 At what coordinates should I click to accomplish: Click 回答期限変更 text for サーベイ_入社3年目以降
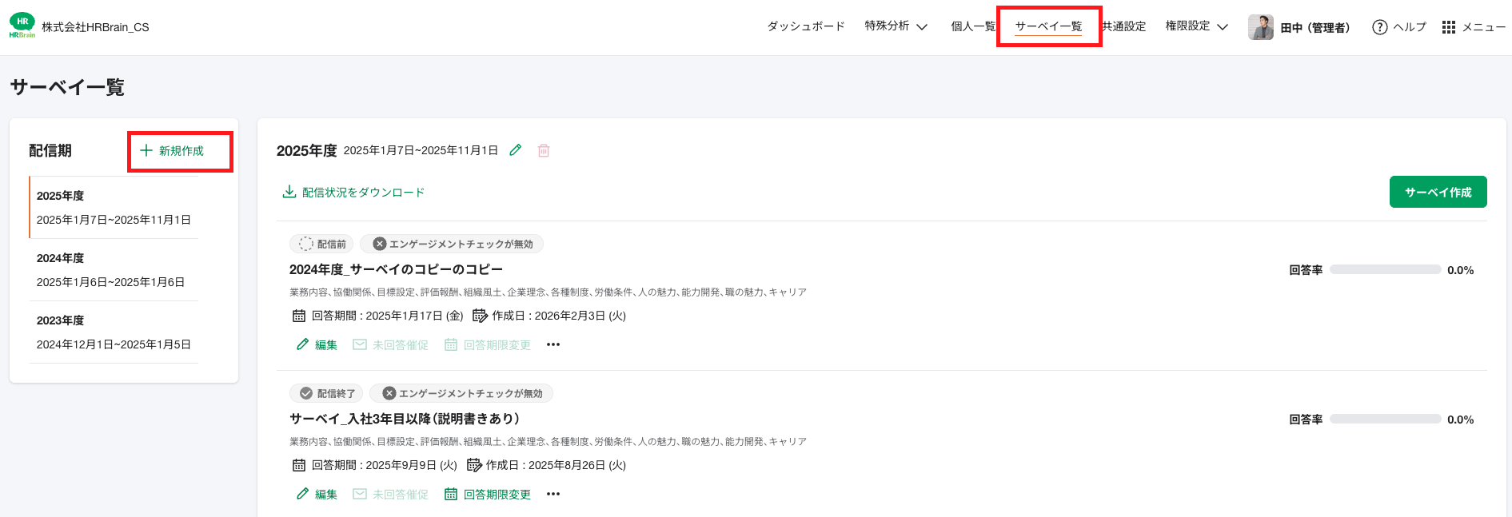[497, 494]
